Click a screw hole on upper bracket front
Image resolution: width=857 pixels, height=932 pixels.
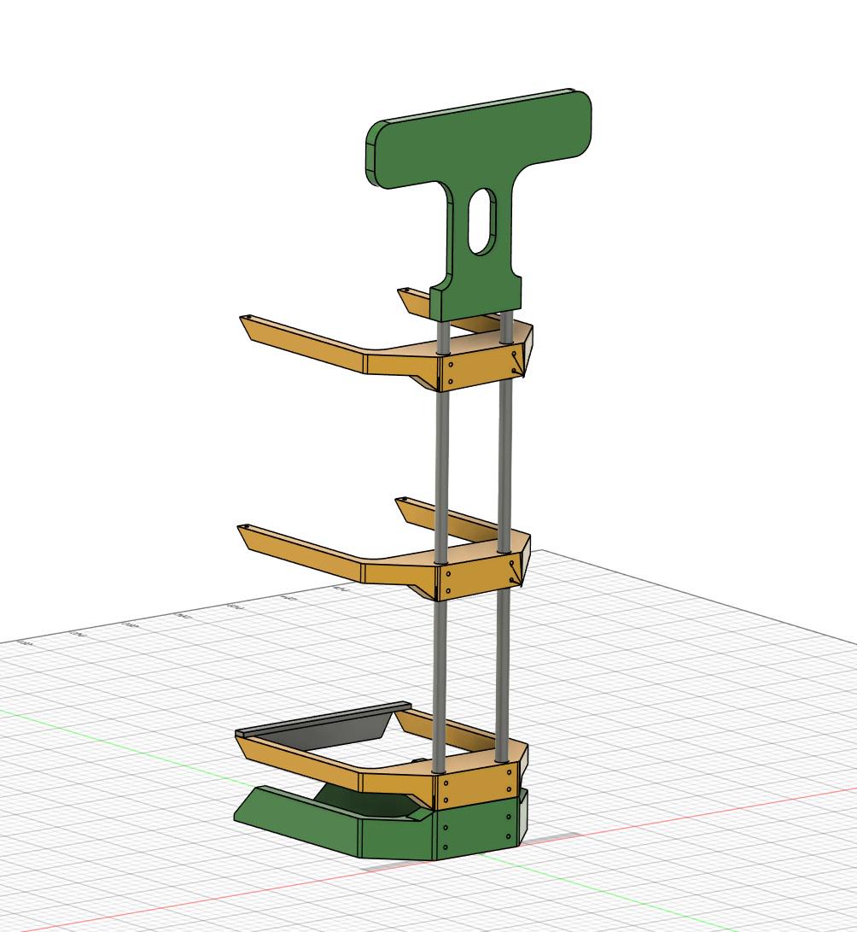(x=451, y=365)
